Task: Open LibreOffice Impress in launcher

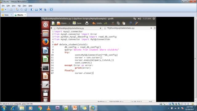Action: (45, 76)
